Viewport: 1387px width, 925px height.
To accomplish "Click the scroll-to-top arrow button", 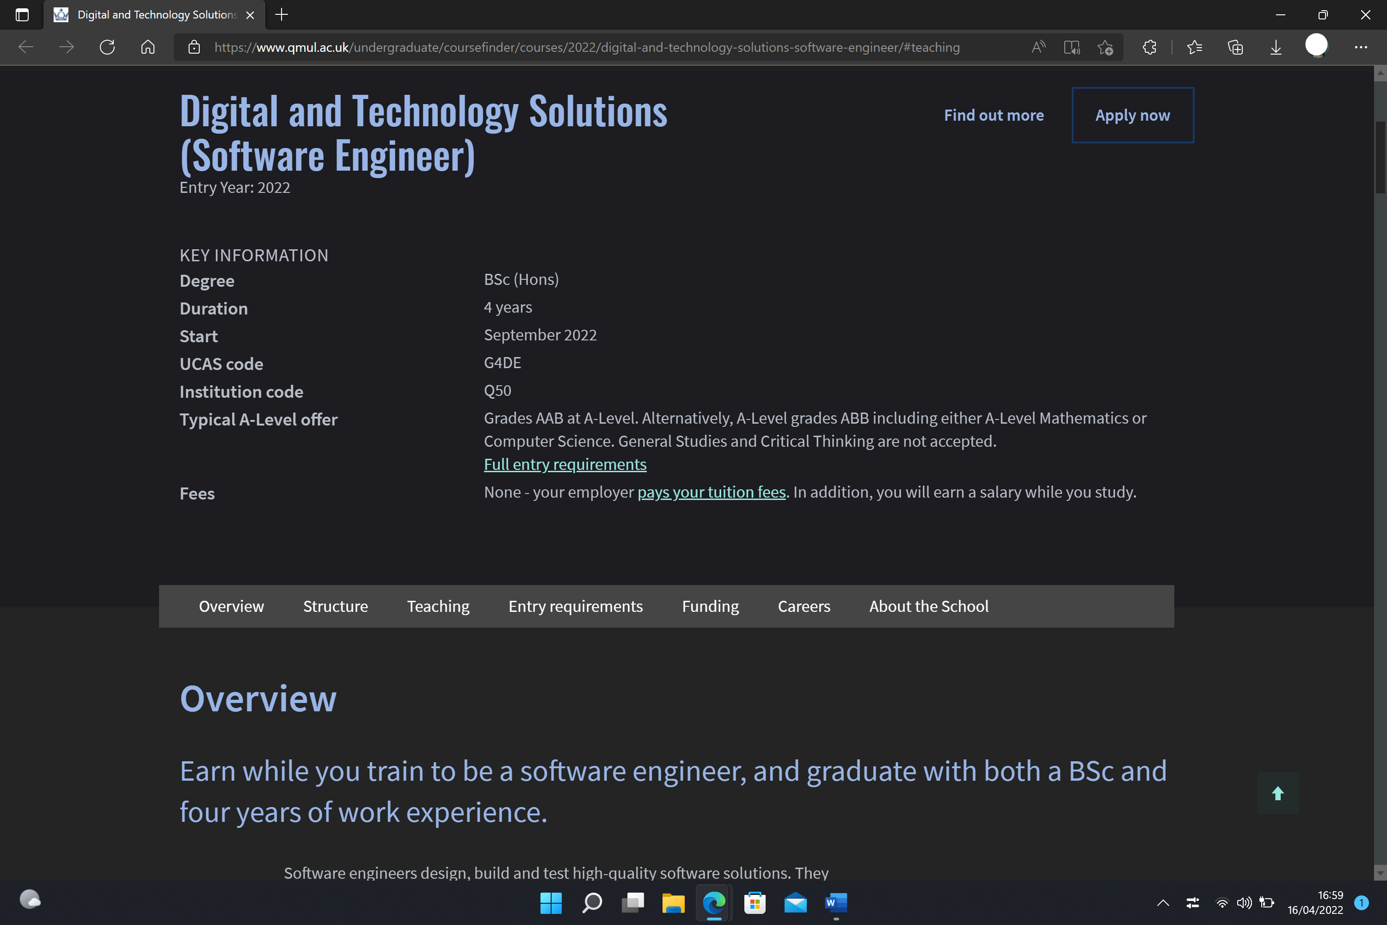I will coord(1278,794).
